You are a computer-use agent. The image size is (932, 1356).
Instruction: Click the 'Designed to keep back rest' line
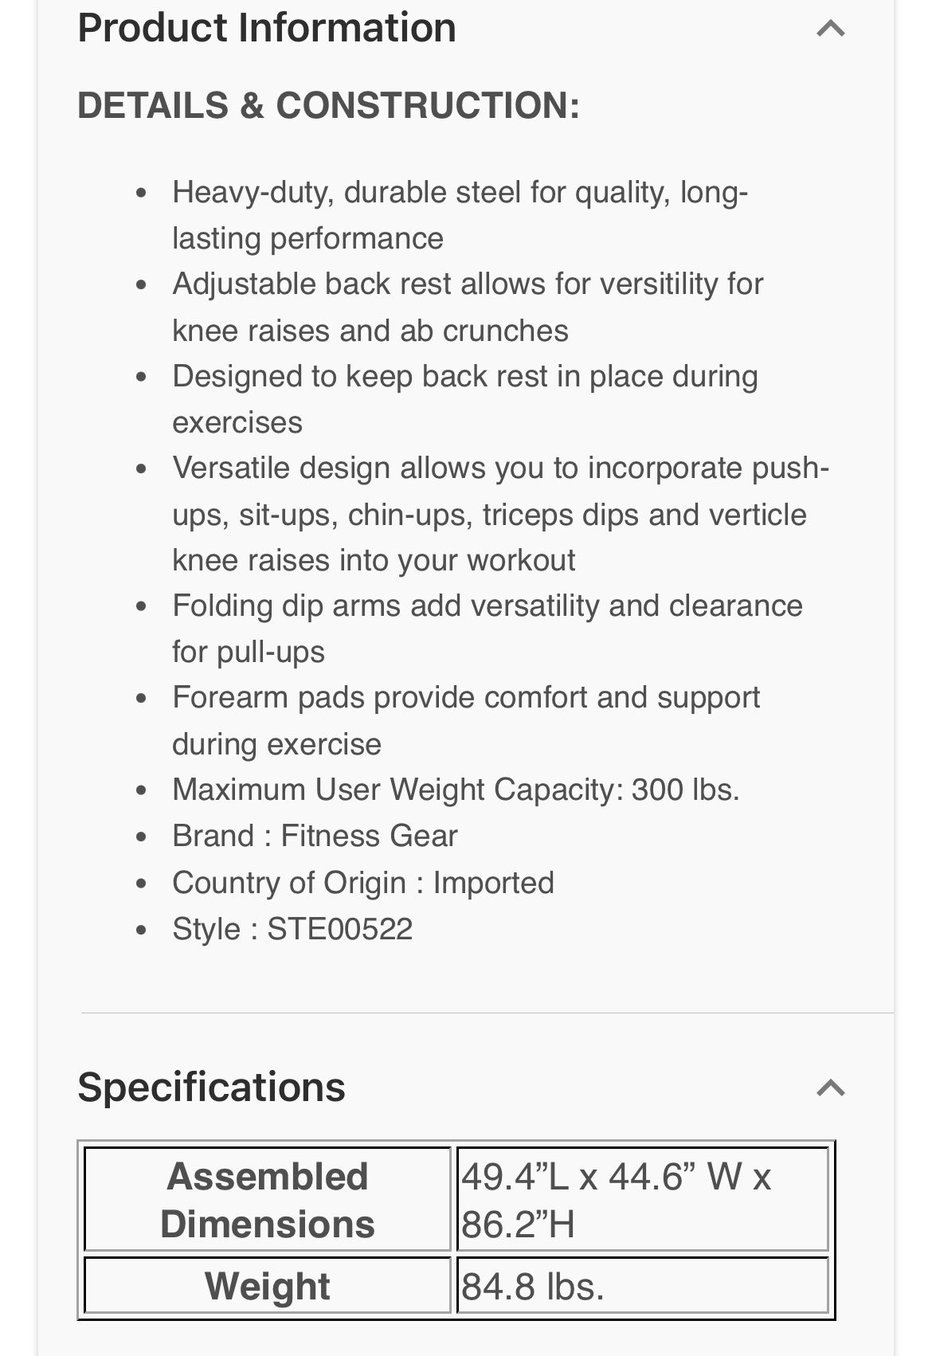(x=464, y=377)
